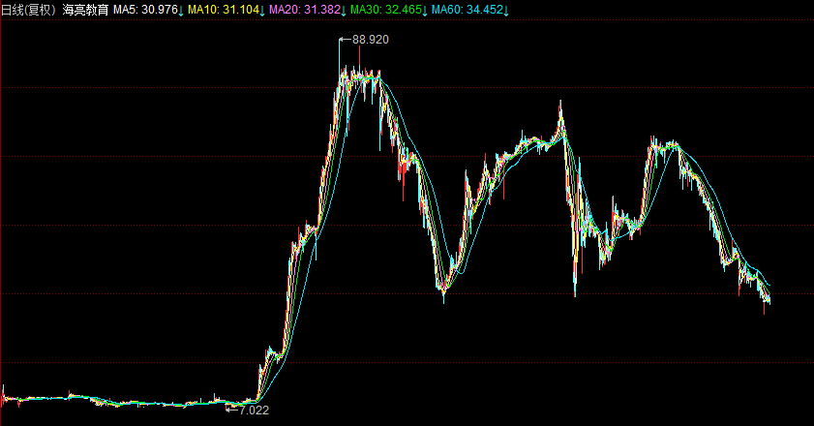This screenshot has width=814, height=426.
Task: Select the 海亮教育 stock name
Action: [x=85, y=10]
